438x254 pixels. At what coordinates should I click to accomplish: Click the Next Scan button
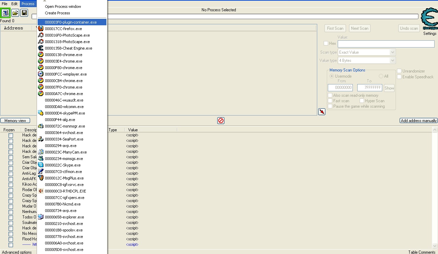pyautogui.click(x=360, y=28)
